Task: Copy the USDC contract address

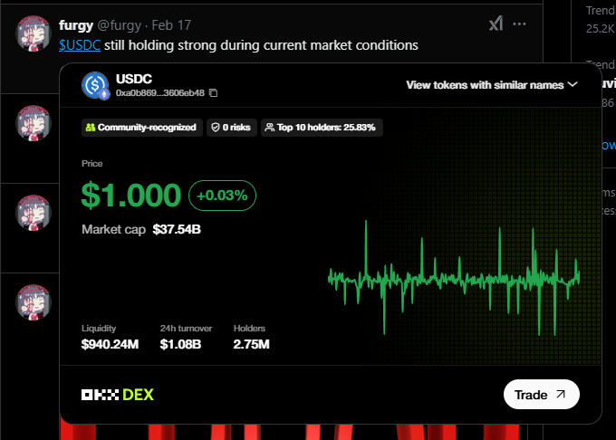Action: pos(213,93)
